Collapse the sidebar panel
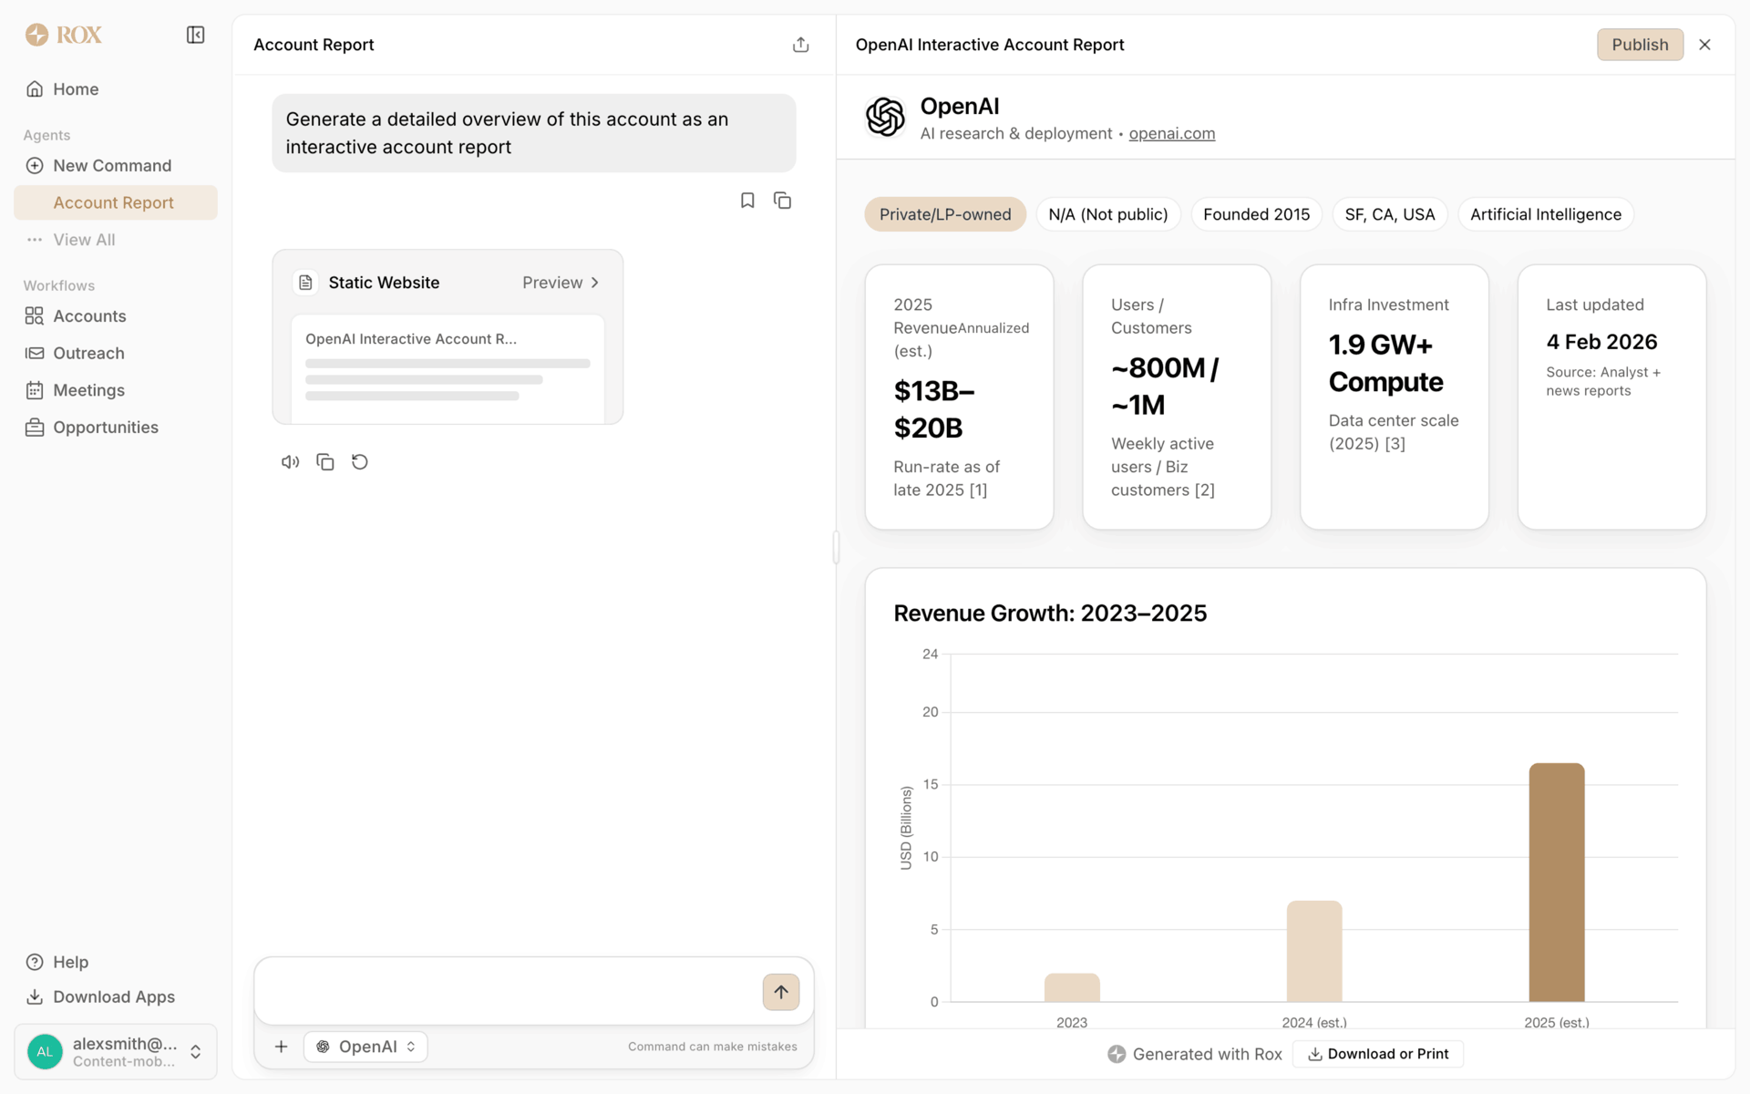This screenshot has height=1094, width=1750. click(195, 35)
